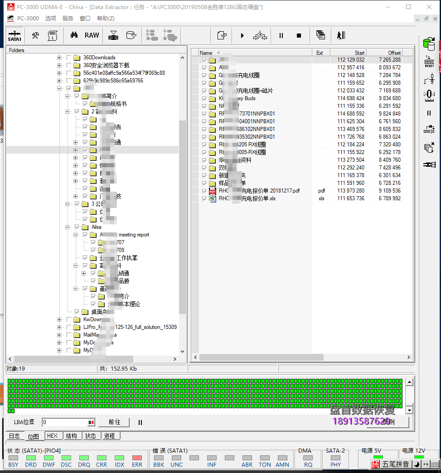Check the 360Downloads folder checkbox
Screen dimensions: 441x473
tap(69, 58)
